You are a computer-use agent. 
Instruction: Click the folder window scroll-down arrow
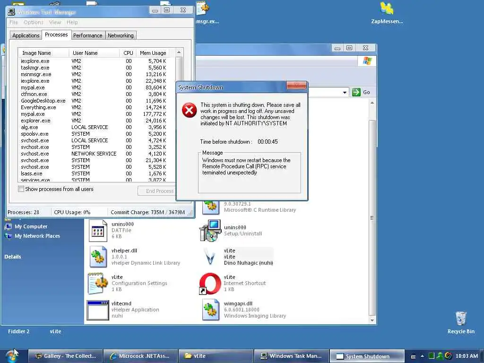click(x=372, y=320)
